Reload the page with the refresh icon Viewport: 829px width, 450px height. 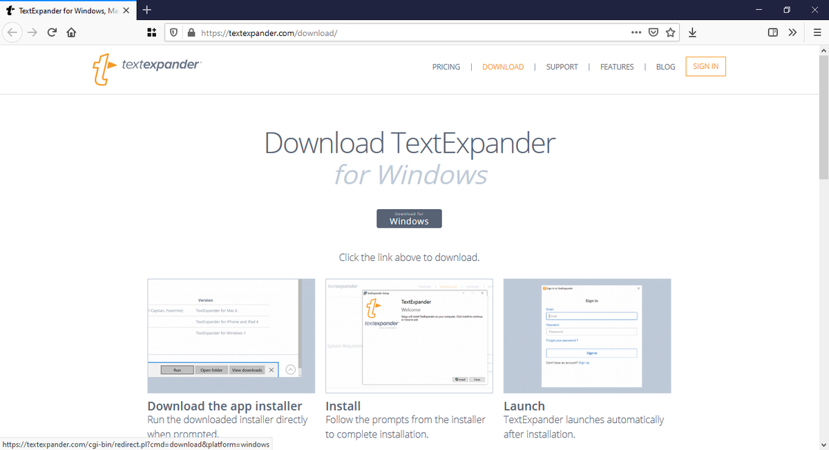52,32
